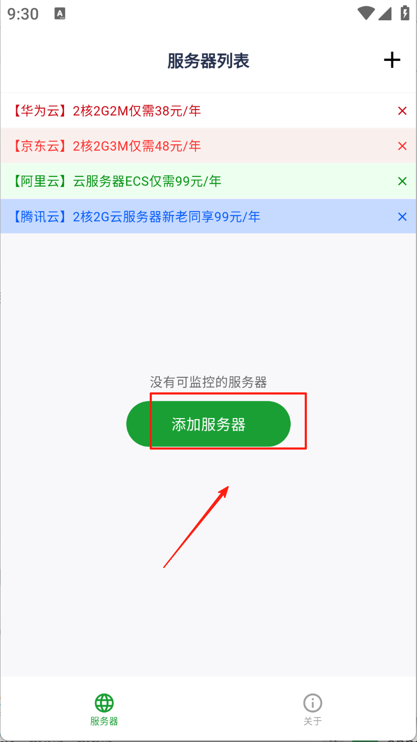
Task: Close the blue 腾讯云 banner
Action: point(403,217)
